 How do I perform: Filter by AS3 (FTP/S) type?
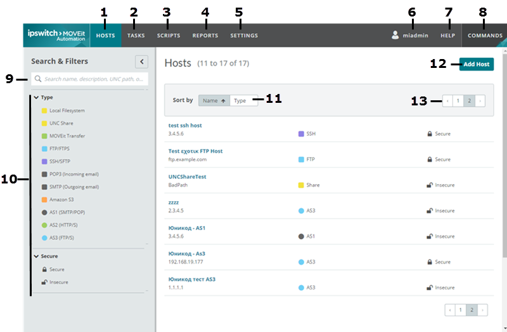coord(58,238)
